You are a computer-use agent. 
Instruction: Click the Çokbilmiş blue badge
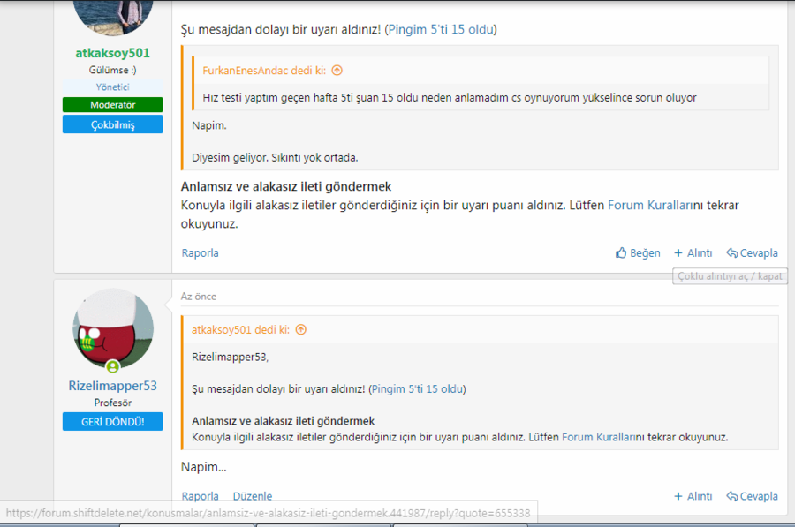112,124
